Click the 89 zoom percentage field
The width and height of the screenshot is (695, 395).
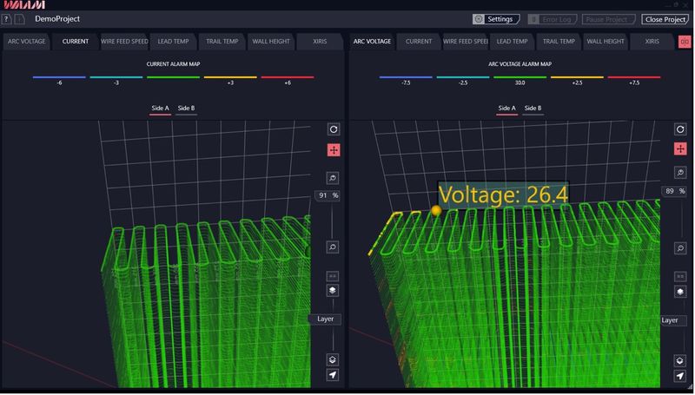[x=670, y=191]
